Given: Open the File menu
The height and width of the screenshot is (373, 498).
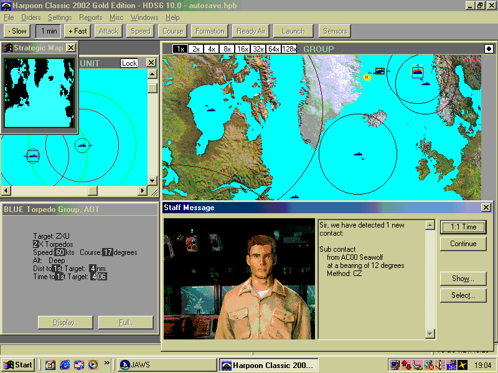Looking at the screenshot, I should pos(9,17).
